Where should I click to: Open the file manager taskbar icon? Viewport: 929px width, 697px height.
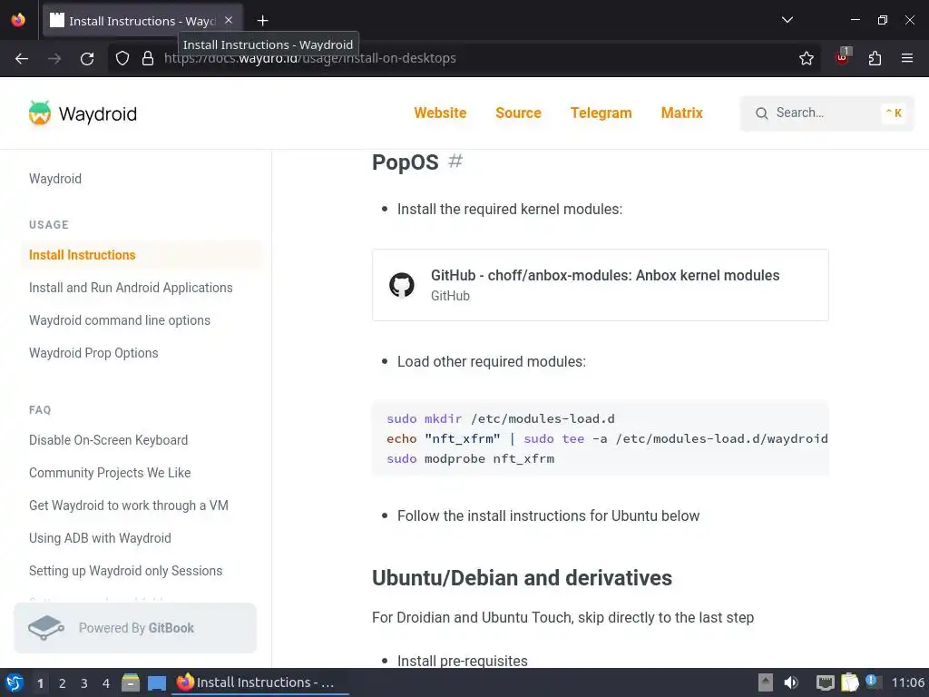pyautogui.click(x=131, y=682)
